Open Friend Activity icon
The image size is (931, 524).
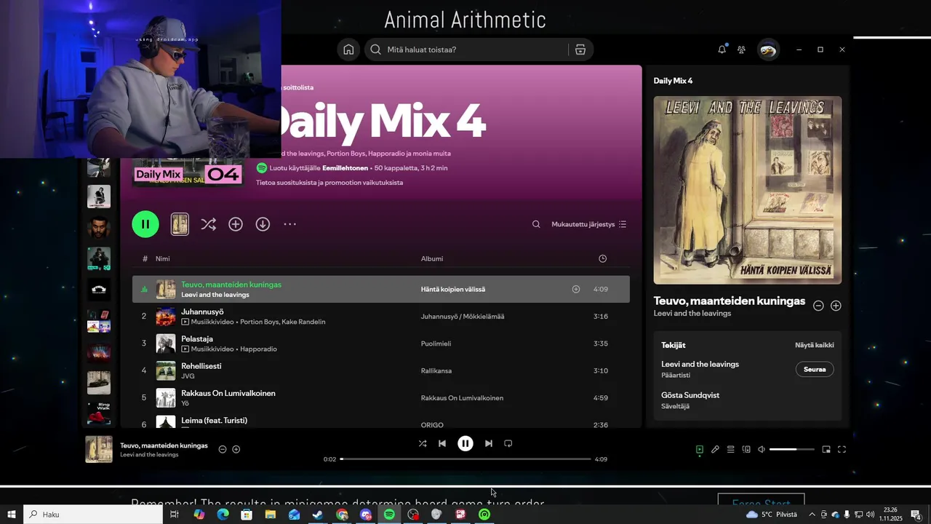pos(741,49)
